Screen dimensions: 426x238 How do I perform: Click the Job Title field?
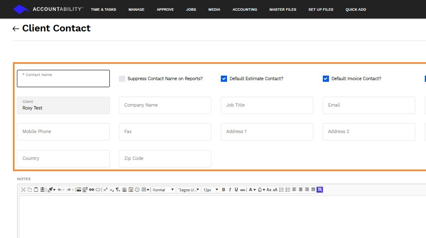click(267, 105)
